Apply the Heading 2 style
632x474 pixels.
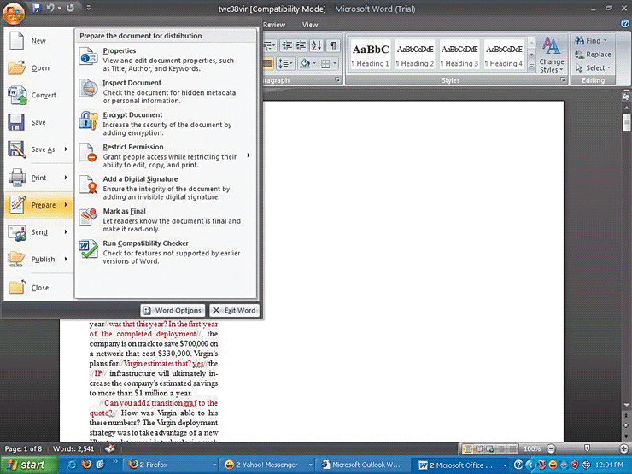tap(415, 55)
